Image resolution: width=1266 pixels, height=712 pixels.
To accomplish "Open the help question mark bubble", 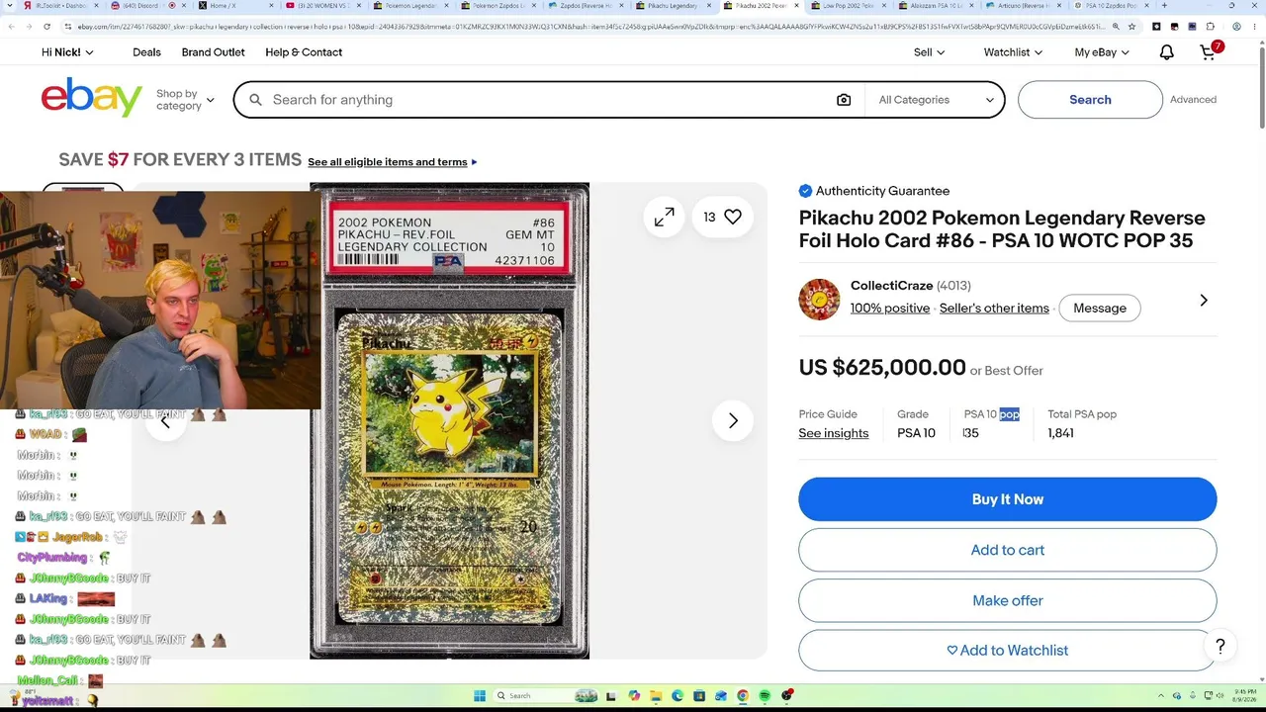I will (x=1221, y=647).
